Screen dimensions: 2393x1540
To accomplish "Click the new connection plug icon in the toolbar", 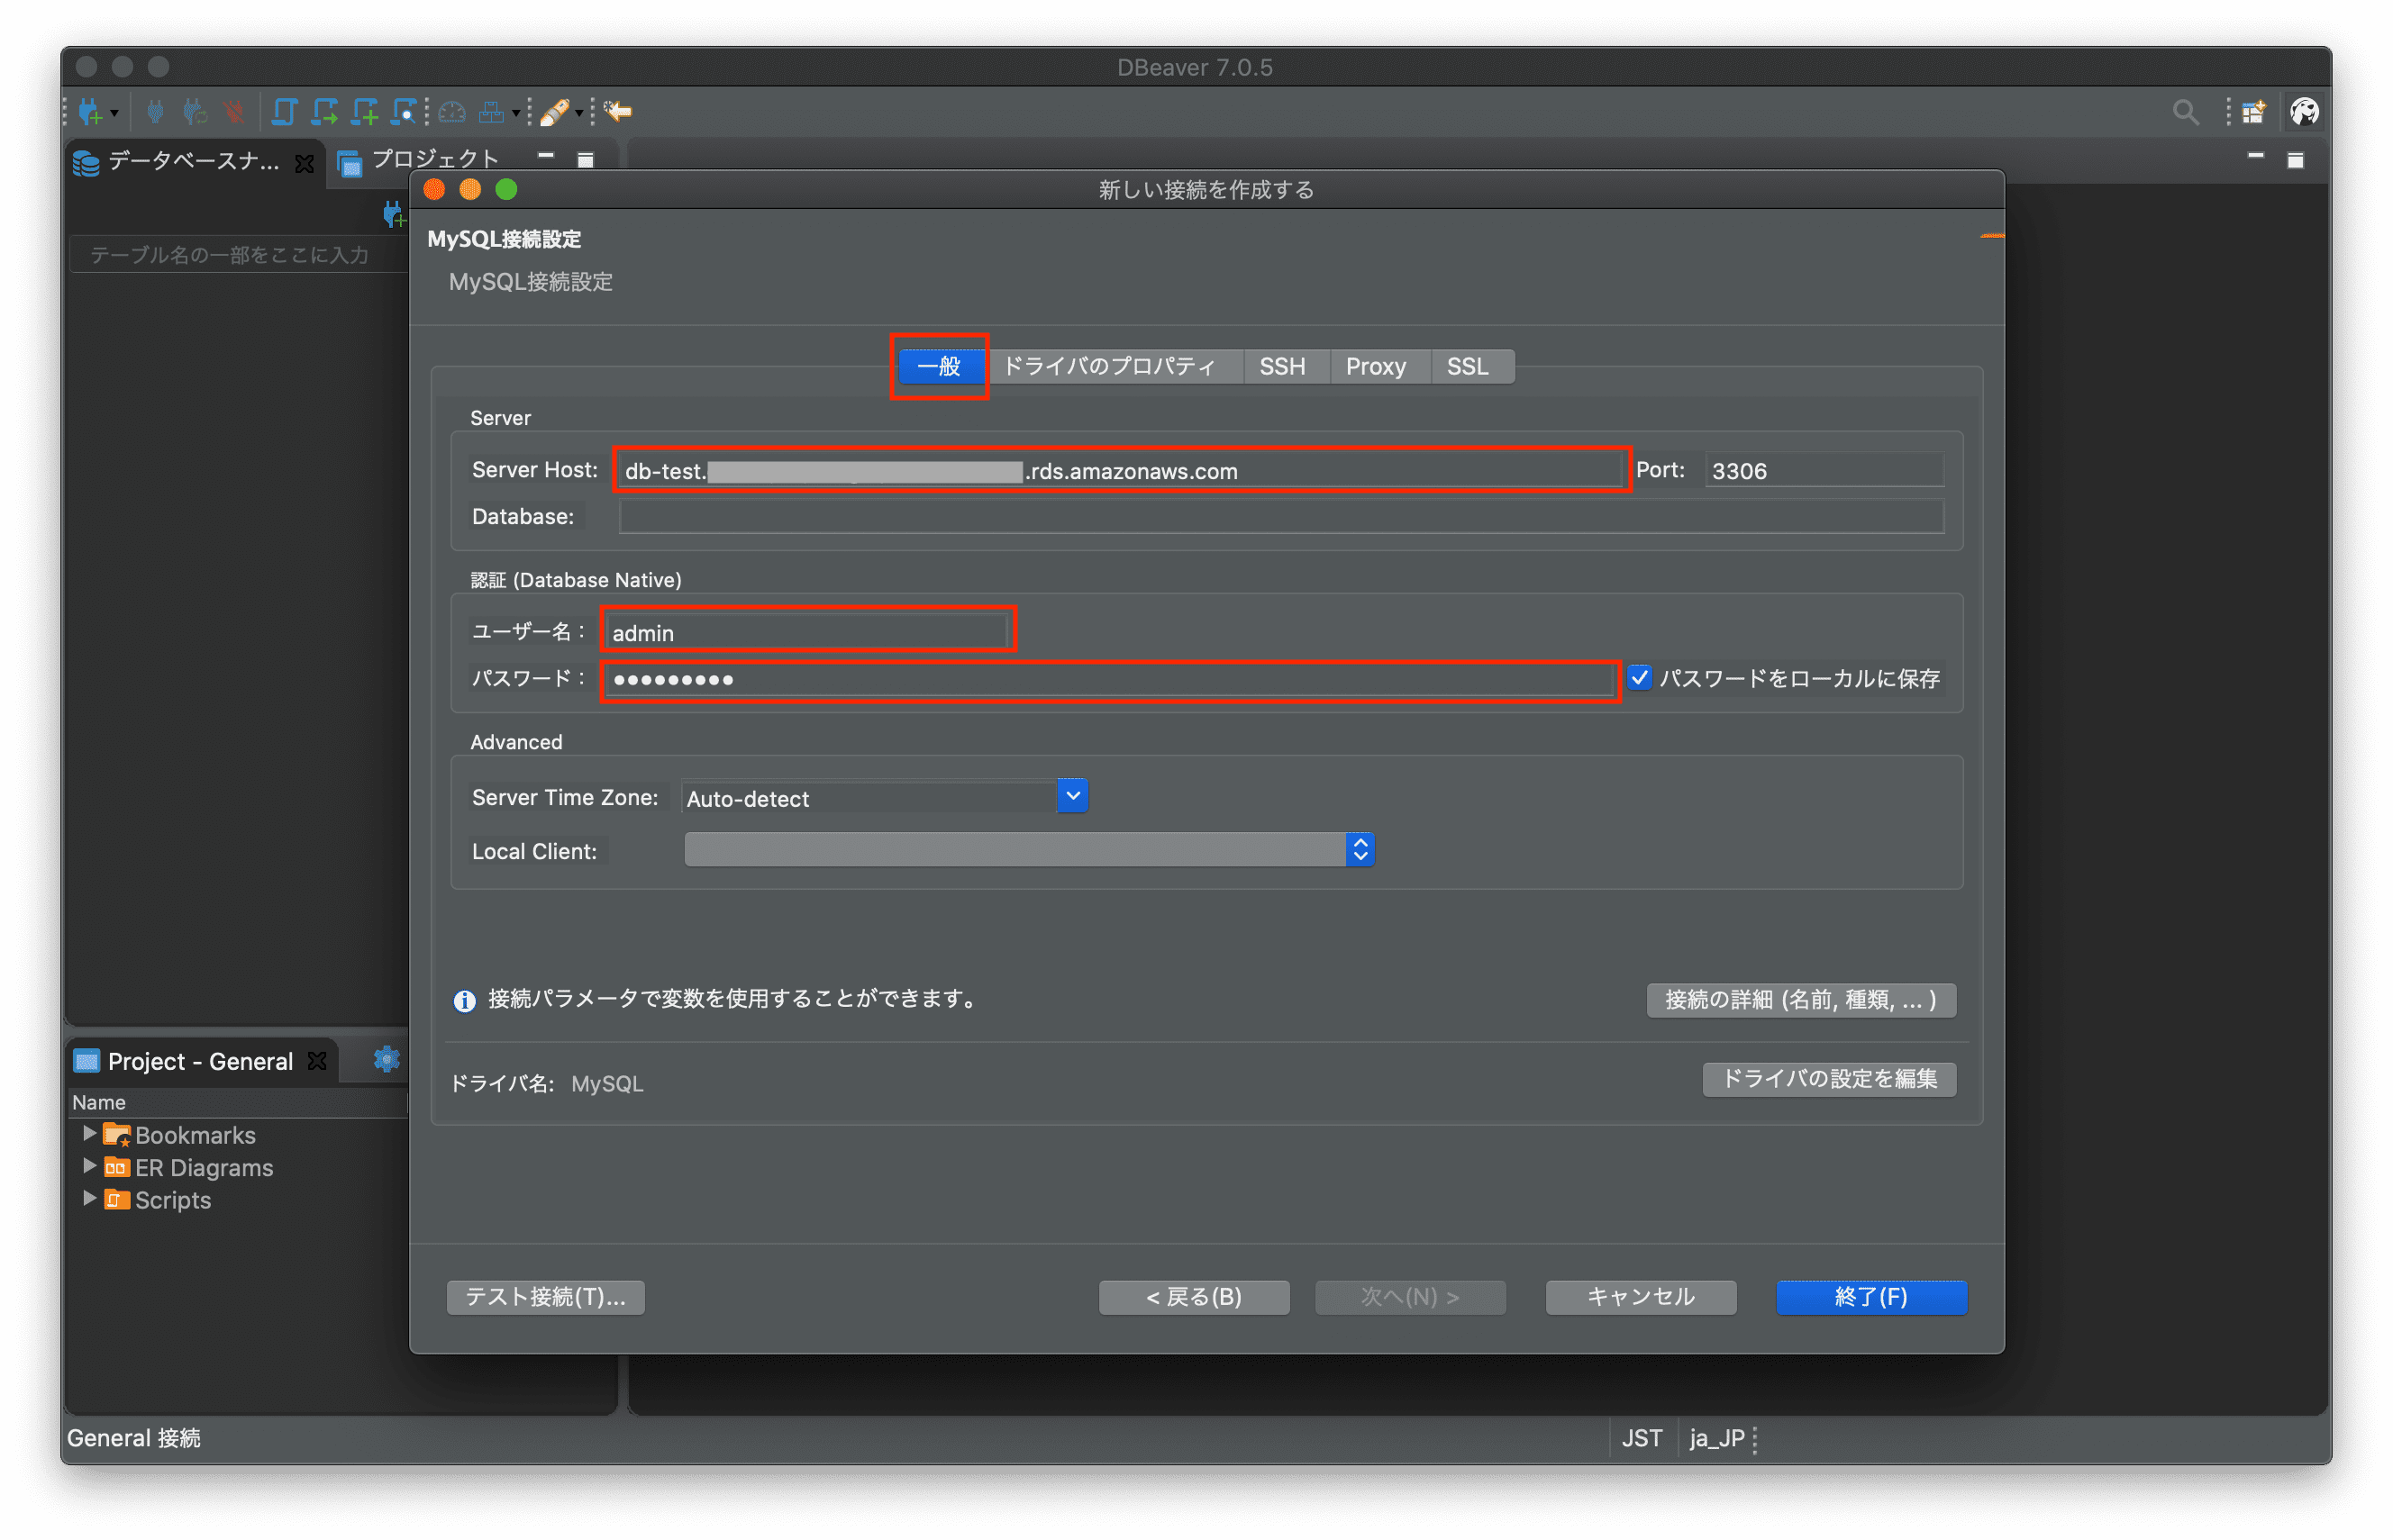I will (90, 112).
